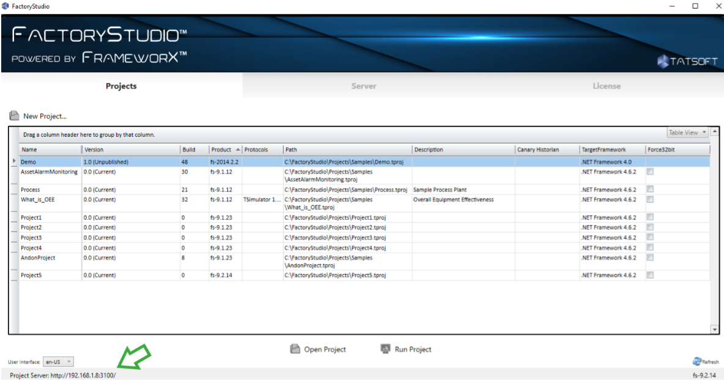Viewport: 724px width, 380px height.
Task: Check Force32bit for What_is_OEE
Action: [650, 199]
